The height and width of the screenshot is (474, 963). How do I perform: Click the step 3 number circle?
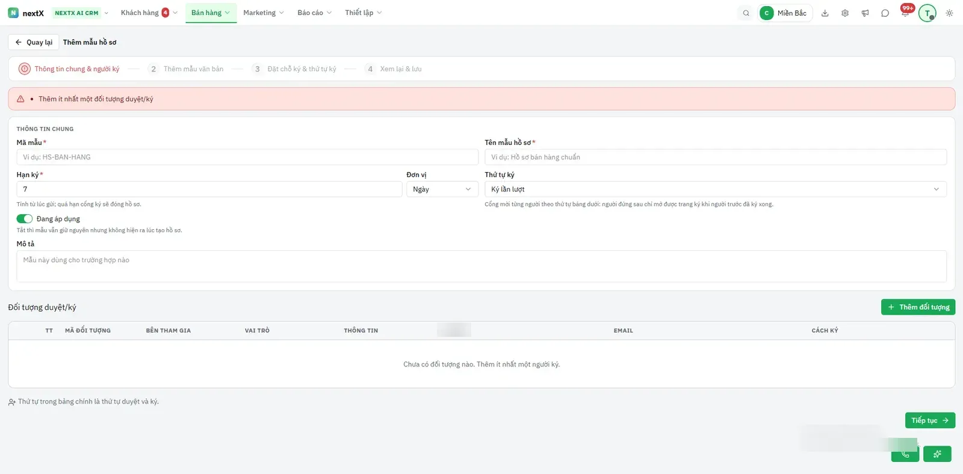[x=258, y=69]
